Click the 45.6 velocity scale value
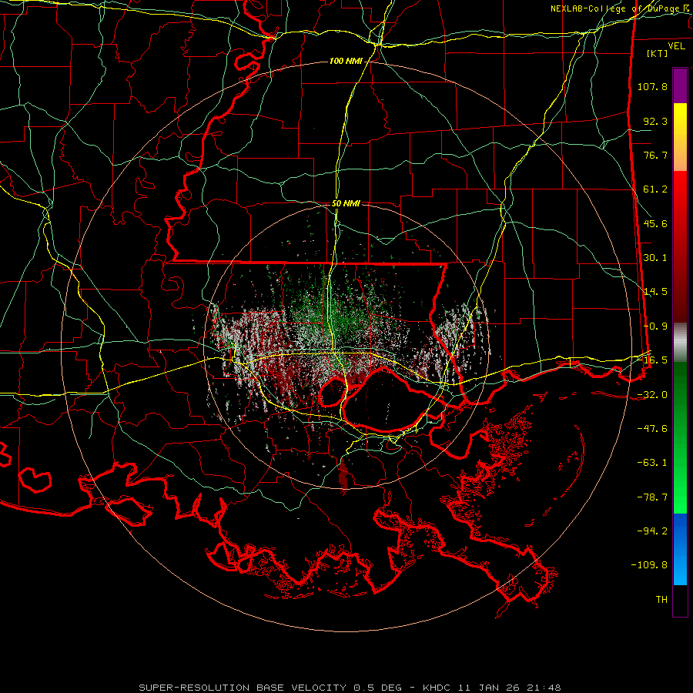Image resolution: width=693 pixels, height=693 pixels. pyautogui.click(x=655, y=223)
